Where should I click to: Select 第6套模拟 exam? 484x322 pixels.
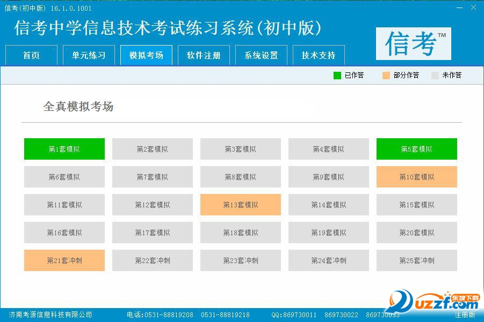[x=64, y=177]
